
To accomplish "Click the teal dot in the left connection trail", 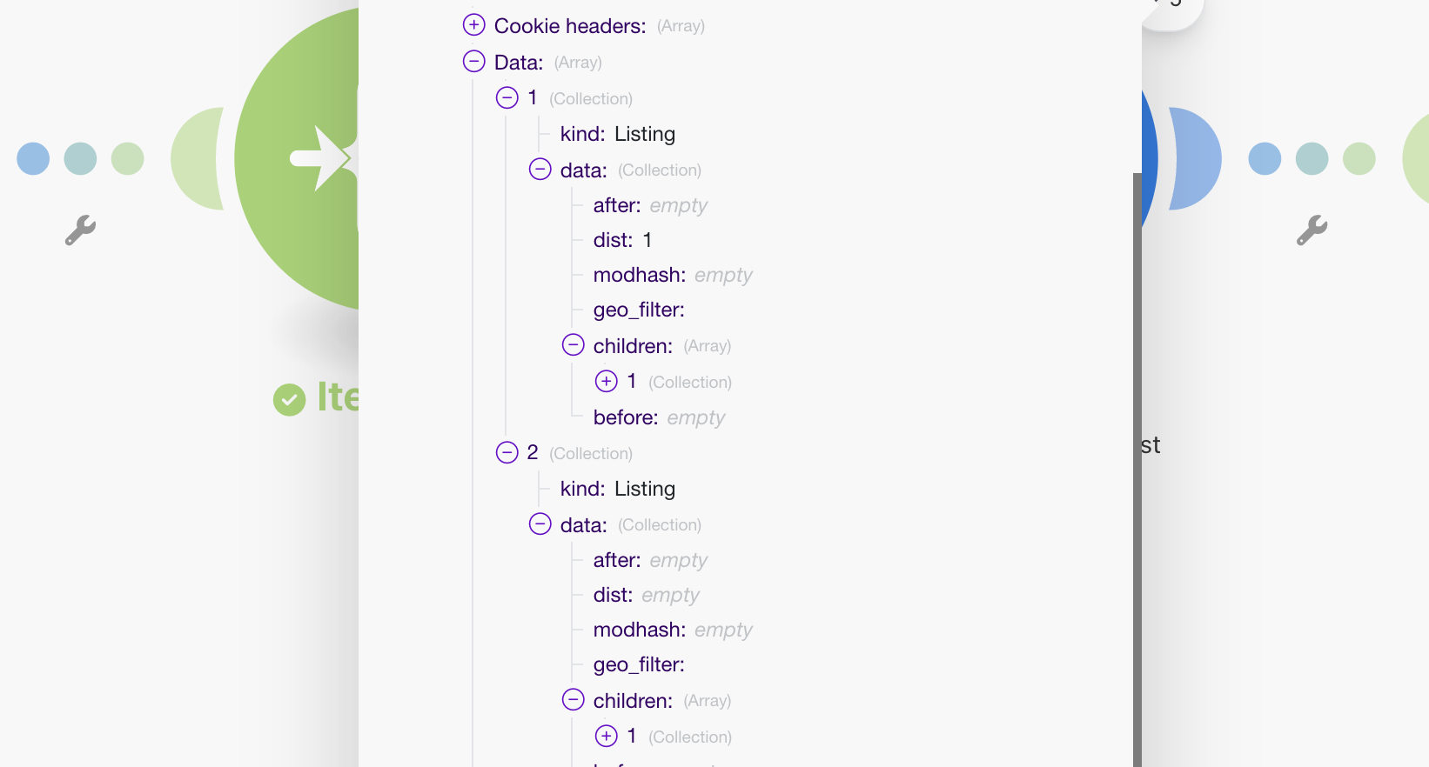I will point(80,158).
